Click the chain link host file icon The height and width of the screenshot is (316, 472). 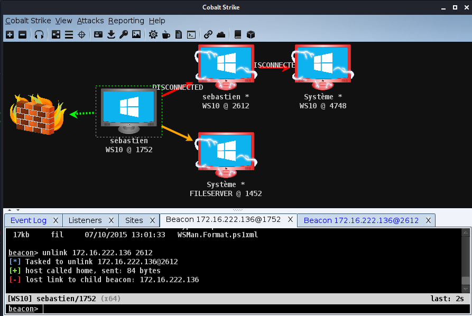tap(208, 34)
